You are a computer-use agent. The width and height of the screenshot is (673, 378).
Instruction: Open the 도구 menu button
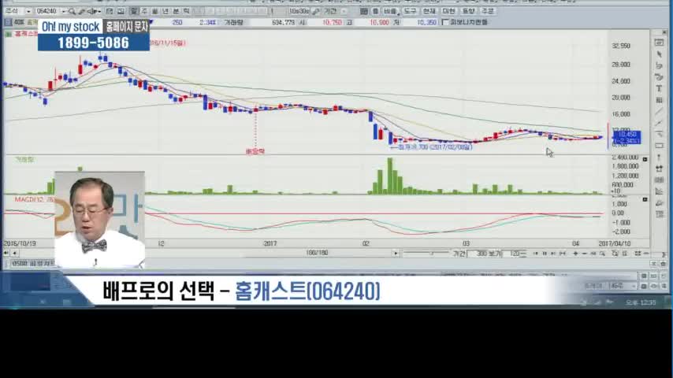[410, 12]
